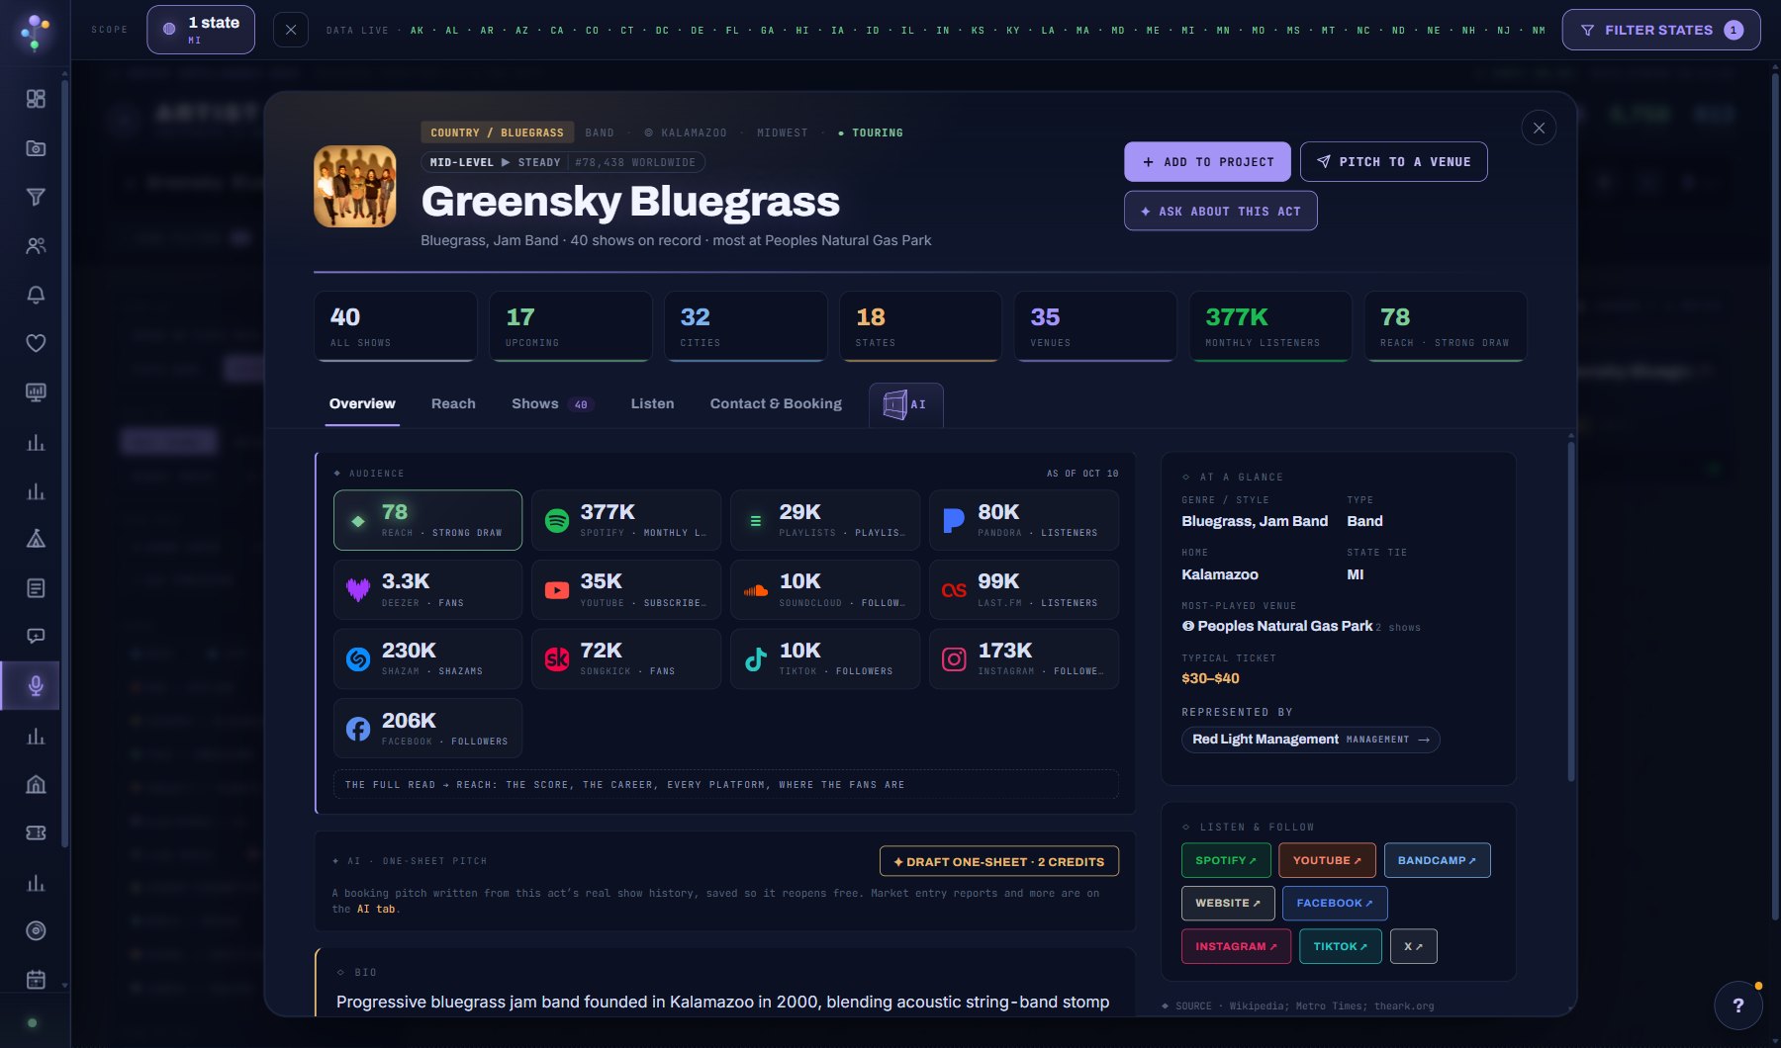Open the document list icon in sidebar

pos(36,588)
